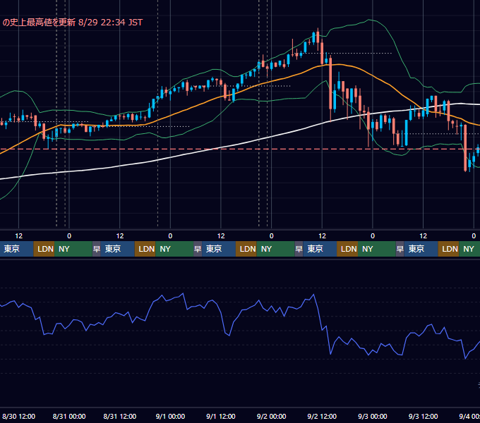Viewport: 480px width, 423px height.
Task: Click the 8/31 00:00 date label
Action: 69,416
